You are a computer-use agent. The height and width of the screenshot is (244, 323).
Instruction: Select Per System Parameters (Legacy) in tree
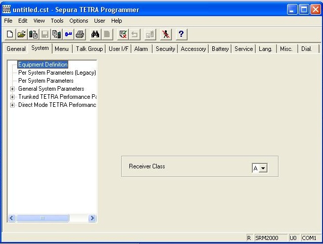click(57, 73)
